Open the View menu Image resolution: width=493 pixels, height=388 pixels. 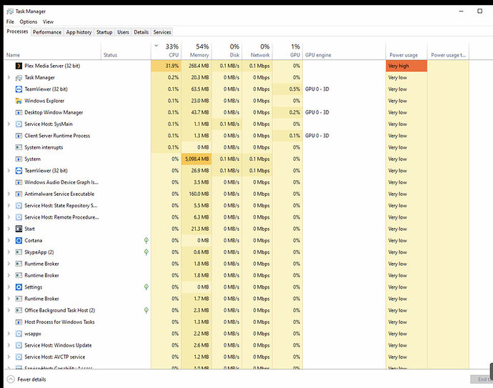[48, 21]
